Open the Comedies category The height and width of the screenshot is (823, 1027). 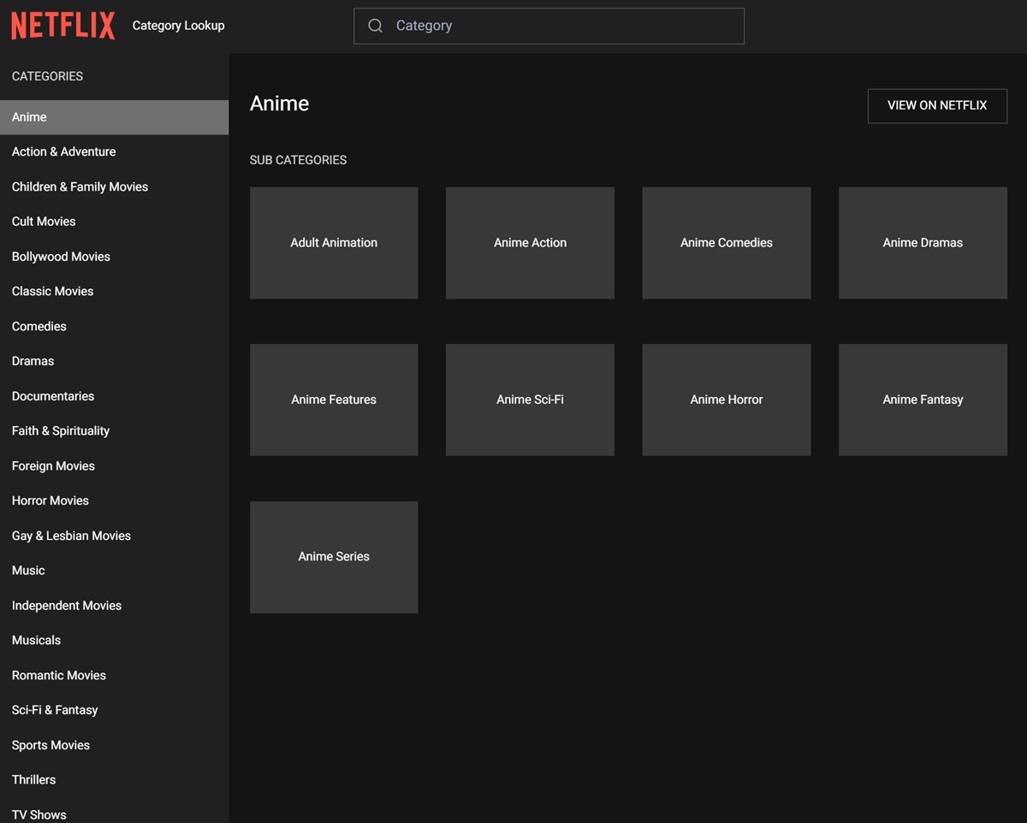(x=114, y=326)
